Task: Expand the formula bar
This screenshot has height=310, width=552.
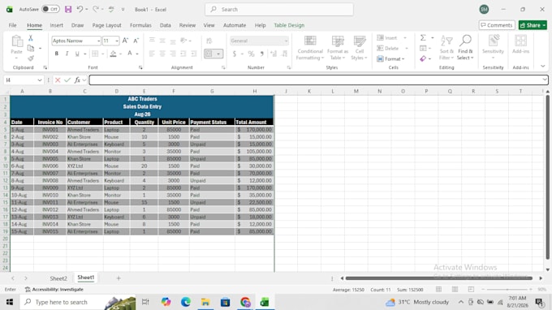Action: (x=544, y=80)
